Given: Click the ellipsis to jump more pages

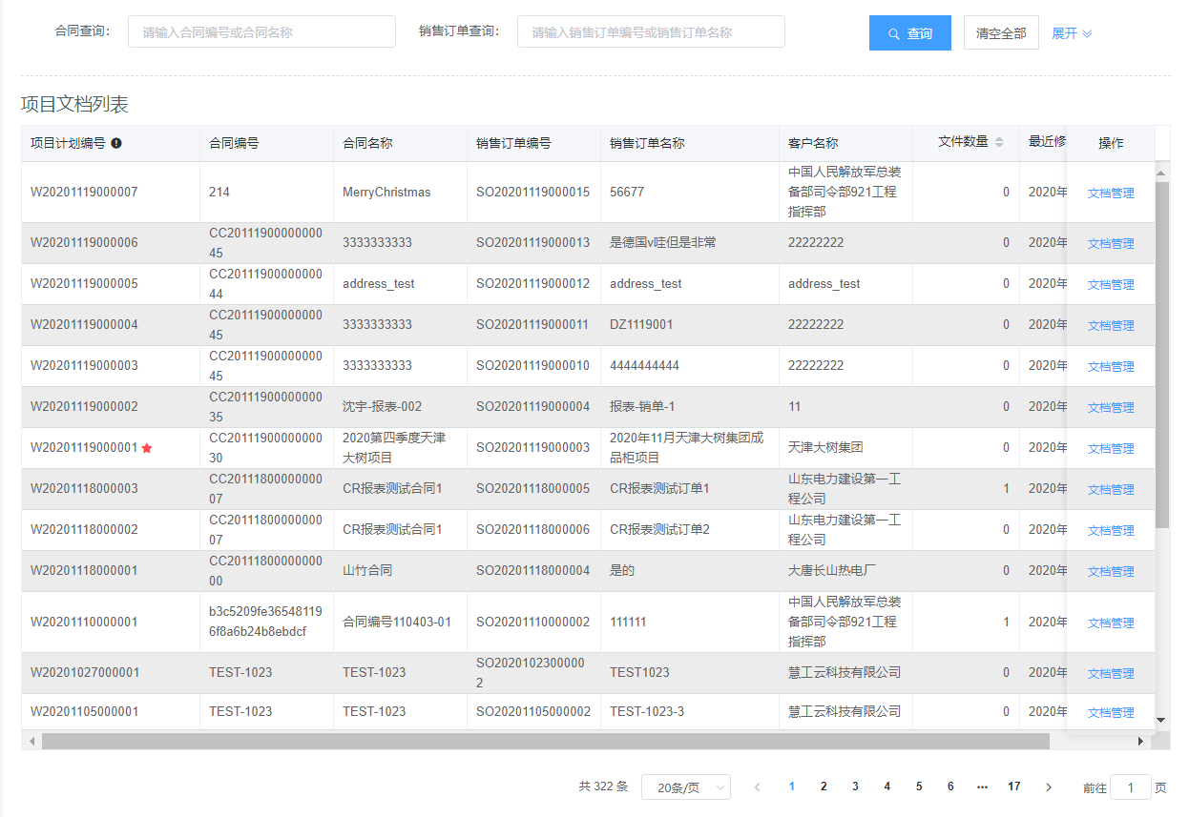Looking at the screenshot, I should coord(982,786).
